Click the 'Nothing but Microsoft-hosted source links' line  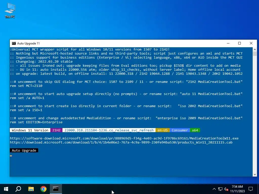[126, 54]
